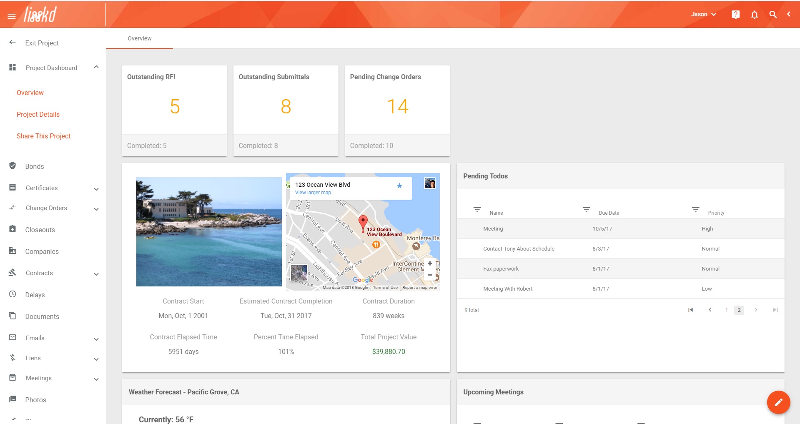The height and width of the screenshot is (424, 800).
Task: Expand the Emails submenu
Action: [x=96, y=339]
